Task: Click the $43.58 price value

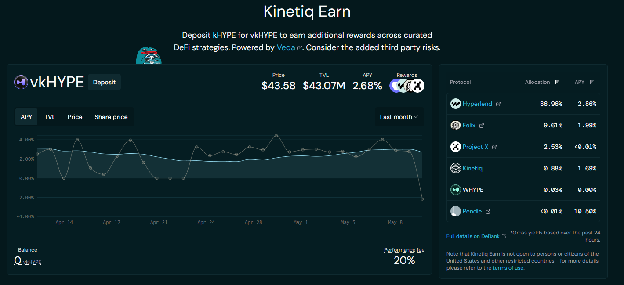Action: [279, 86]
